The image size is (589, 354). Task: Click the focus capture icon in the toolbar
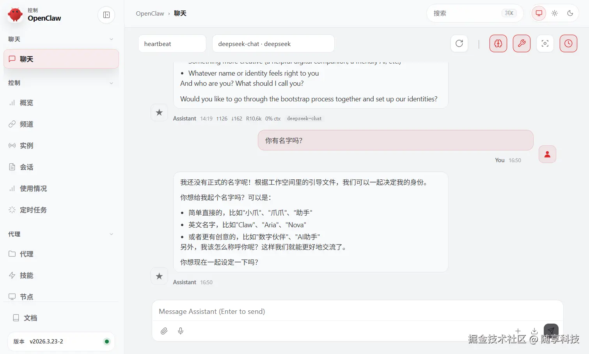pos(545,43)
